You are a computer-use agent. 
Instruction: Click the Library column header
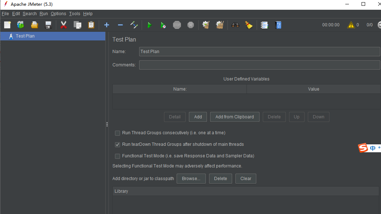[246, 191]
